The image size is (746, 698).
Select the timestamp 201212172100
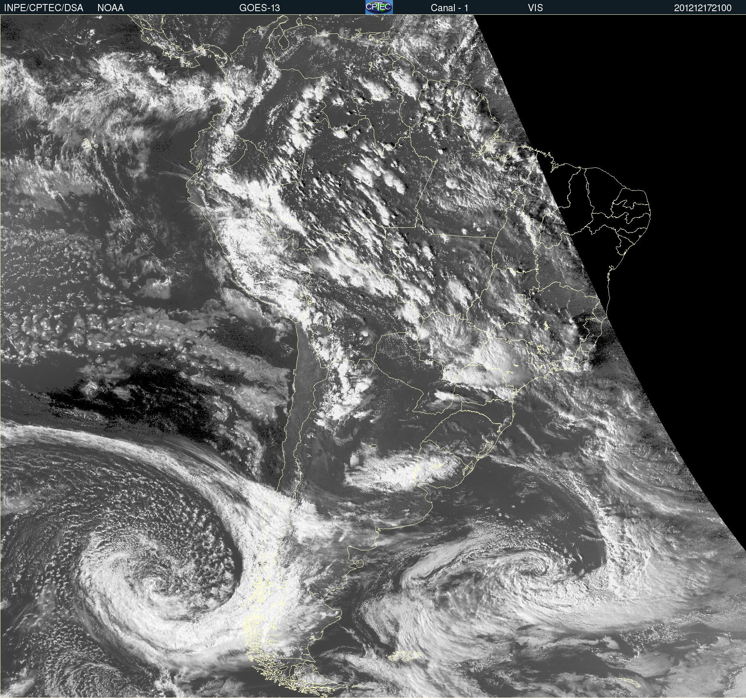pyautogui.click(x=703, y=8)
